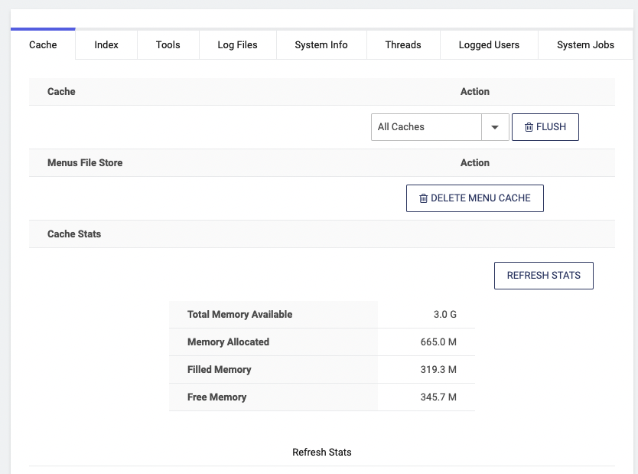The width and height of the screenshot is (638, 474).
Task: View the Threads tab
Action: coord(403,45)
